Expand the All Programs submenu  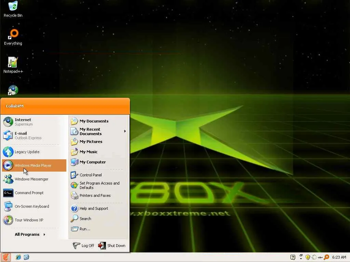[30, 234]
